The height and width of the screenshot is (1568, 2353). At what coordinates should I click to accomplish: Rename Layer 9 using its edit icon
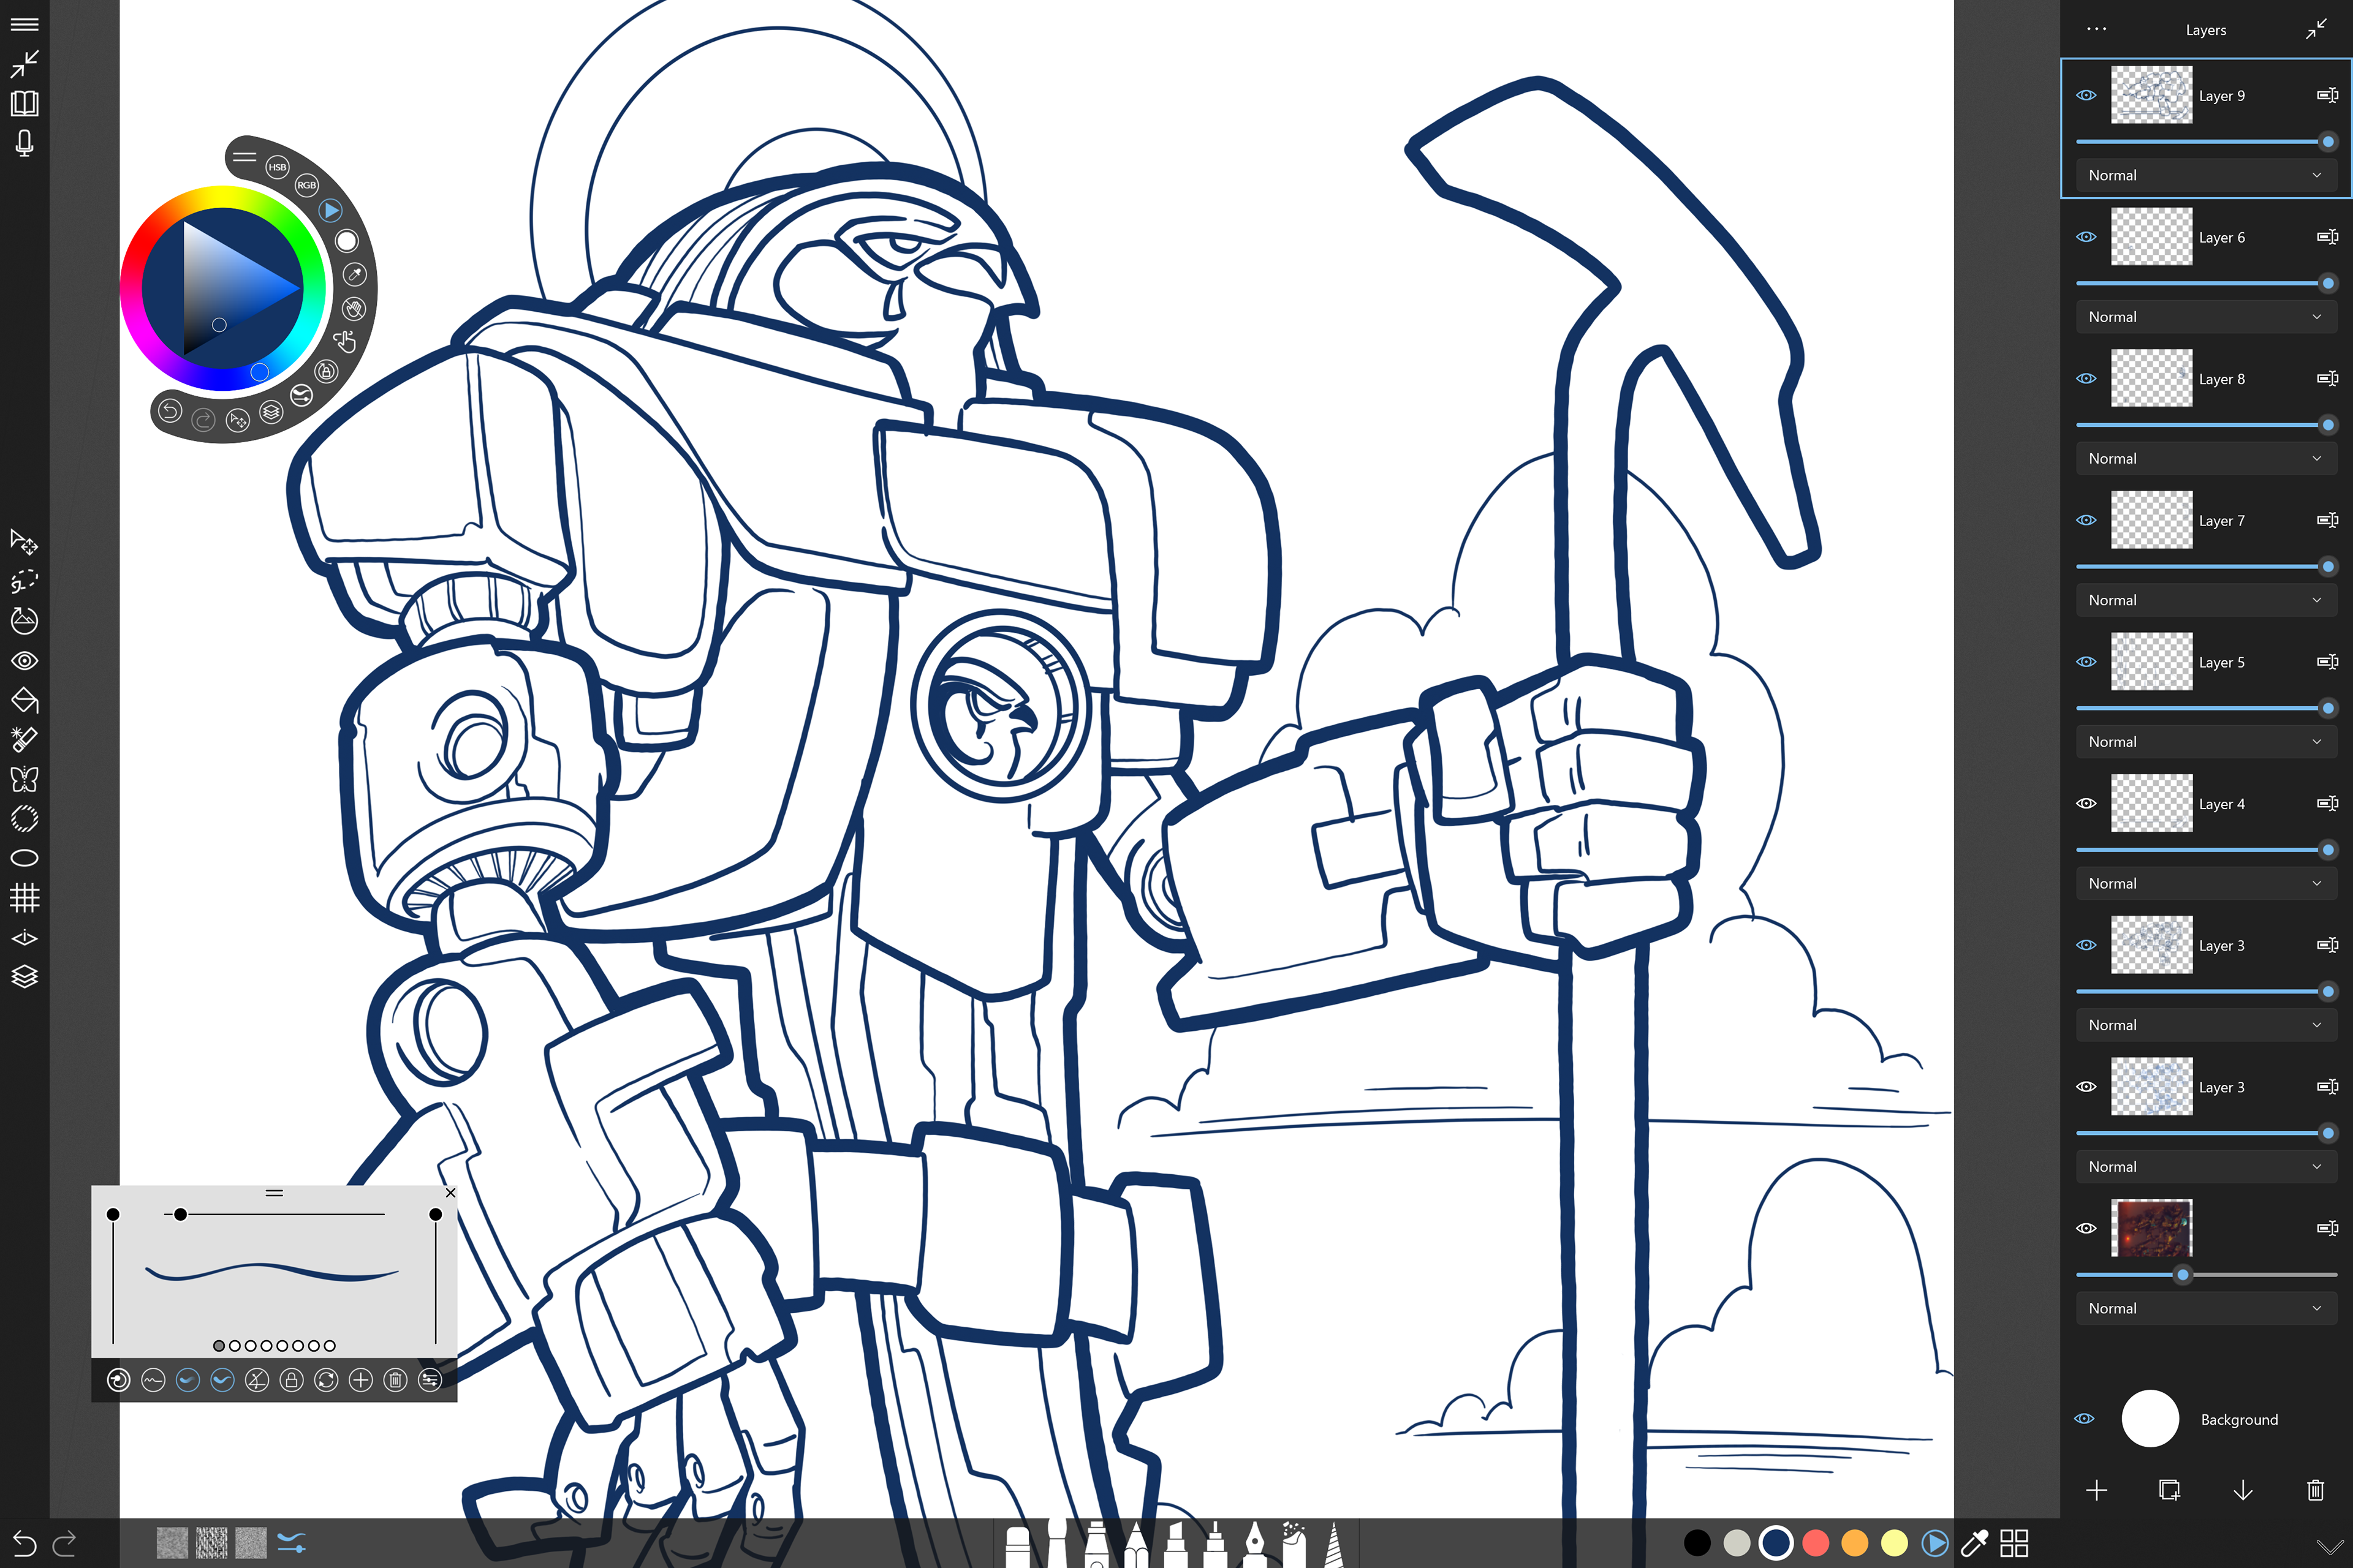[2327, 95]
